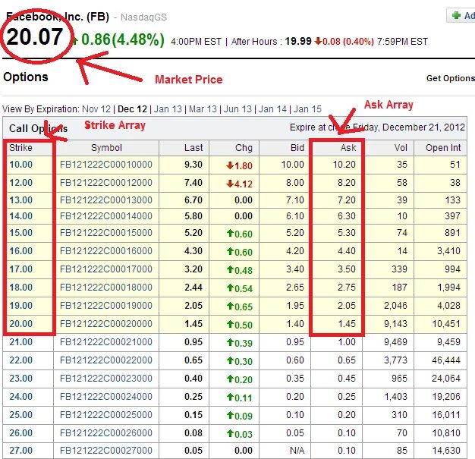475x459 pixels.
Task: Click symbol FB121222C00024000
Action: click(106, 397)
